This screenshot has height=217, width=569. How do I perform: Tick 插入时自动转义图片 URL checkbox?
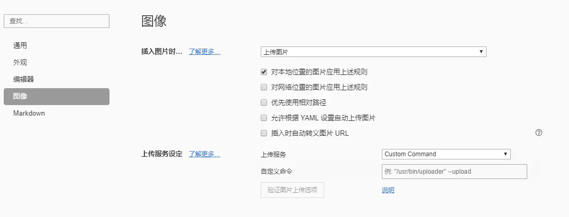coord(264,133)
